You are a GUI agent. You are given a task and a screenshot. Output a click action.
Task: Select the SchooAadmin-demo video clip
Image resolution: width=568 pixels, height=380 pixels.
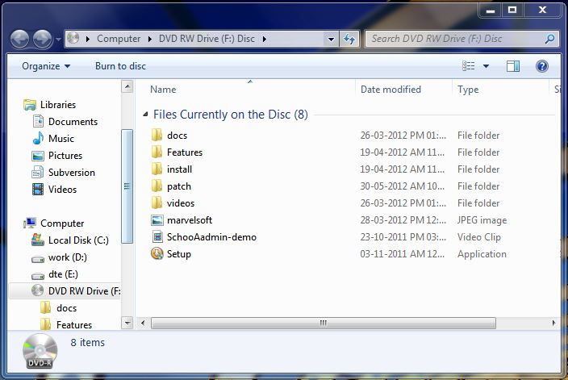[211, 237]
